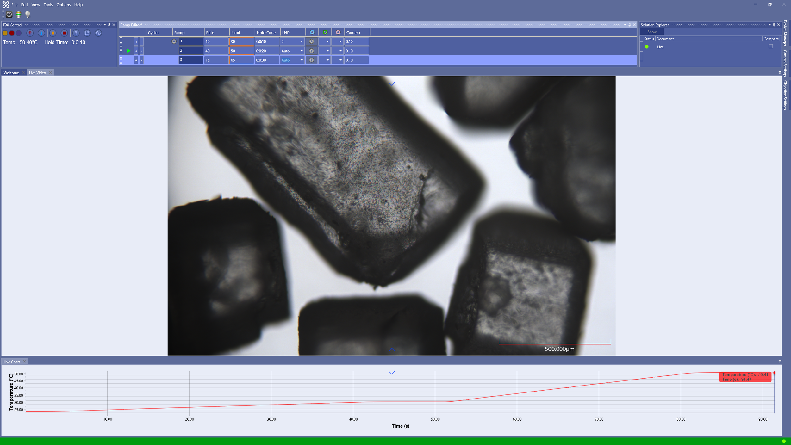791x445 pixels.
Task: Expand the chevron above the live video
Action: pyautogui.click(x=392, y=83)
